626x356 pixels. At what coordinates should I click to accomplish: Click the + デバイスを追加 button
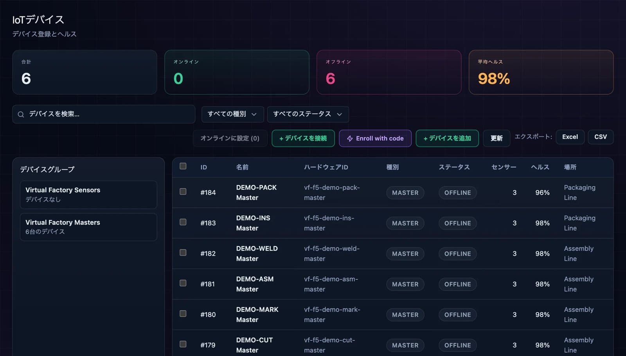[447, 138]
